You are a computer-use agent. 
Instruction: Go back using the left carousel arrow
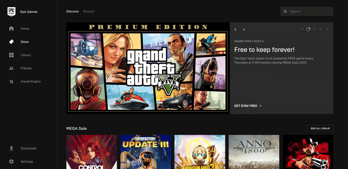(x=235, y=29)
